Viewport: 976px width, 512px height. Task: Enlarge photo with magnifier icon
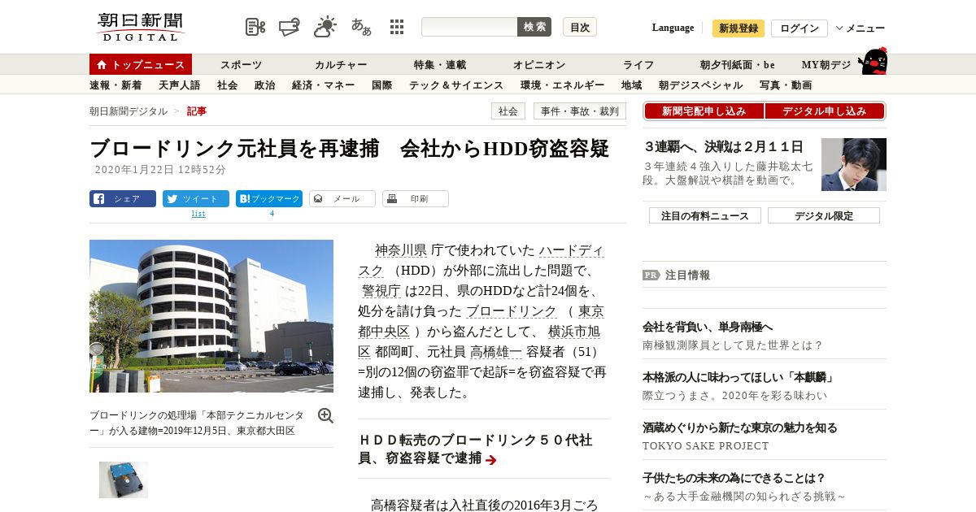coord(325,415)
